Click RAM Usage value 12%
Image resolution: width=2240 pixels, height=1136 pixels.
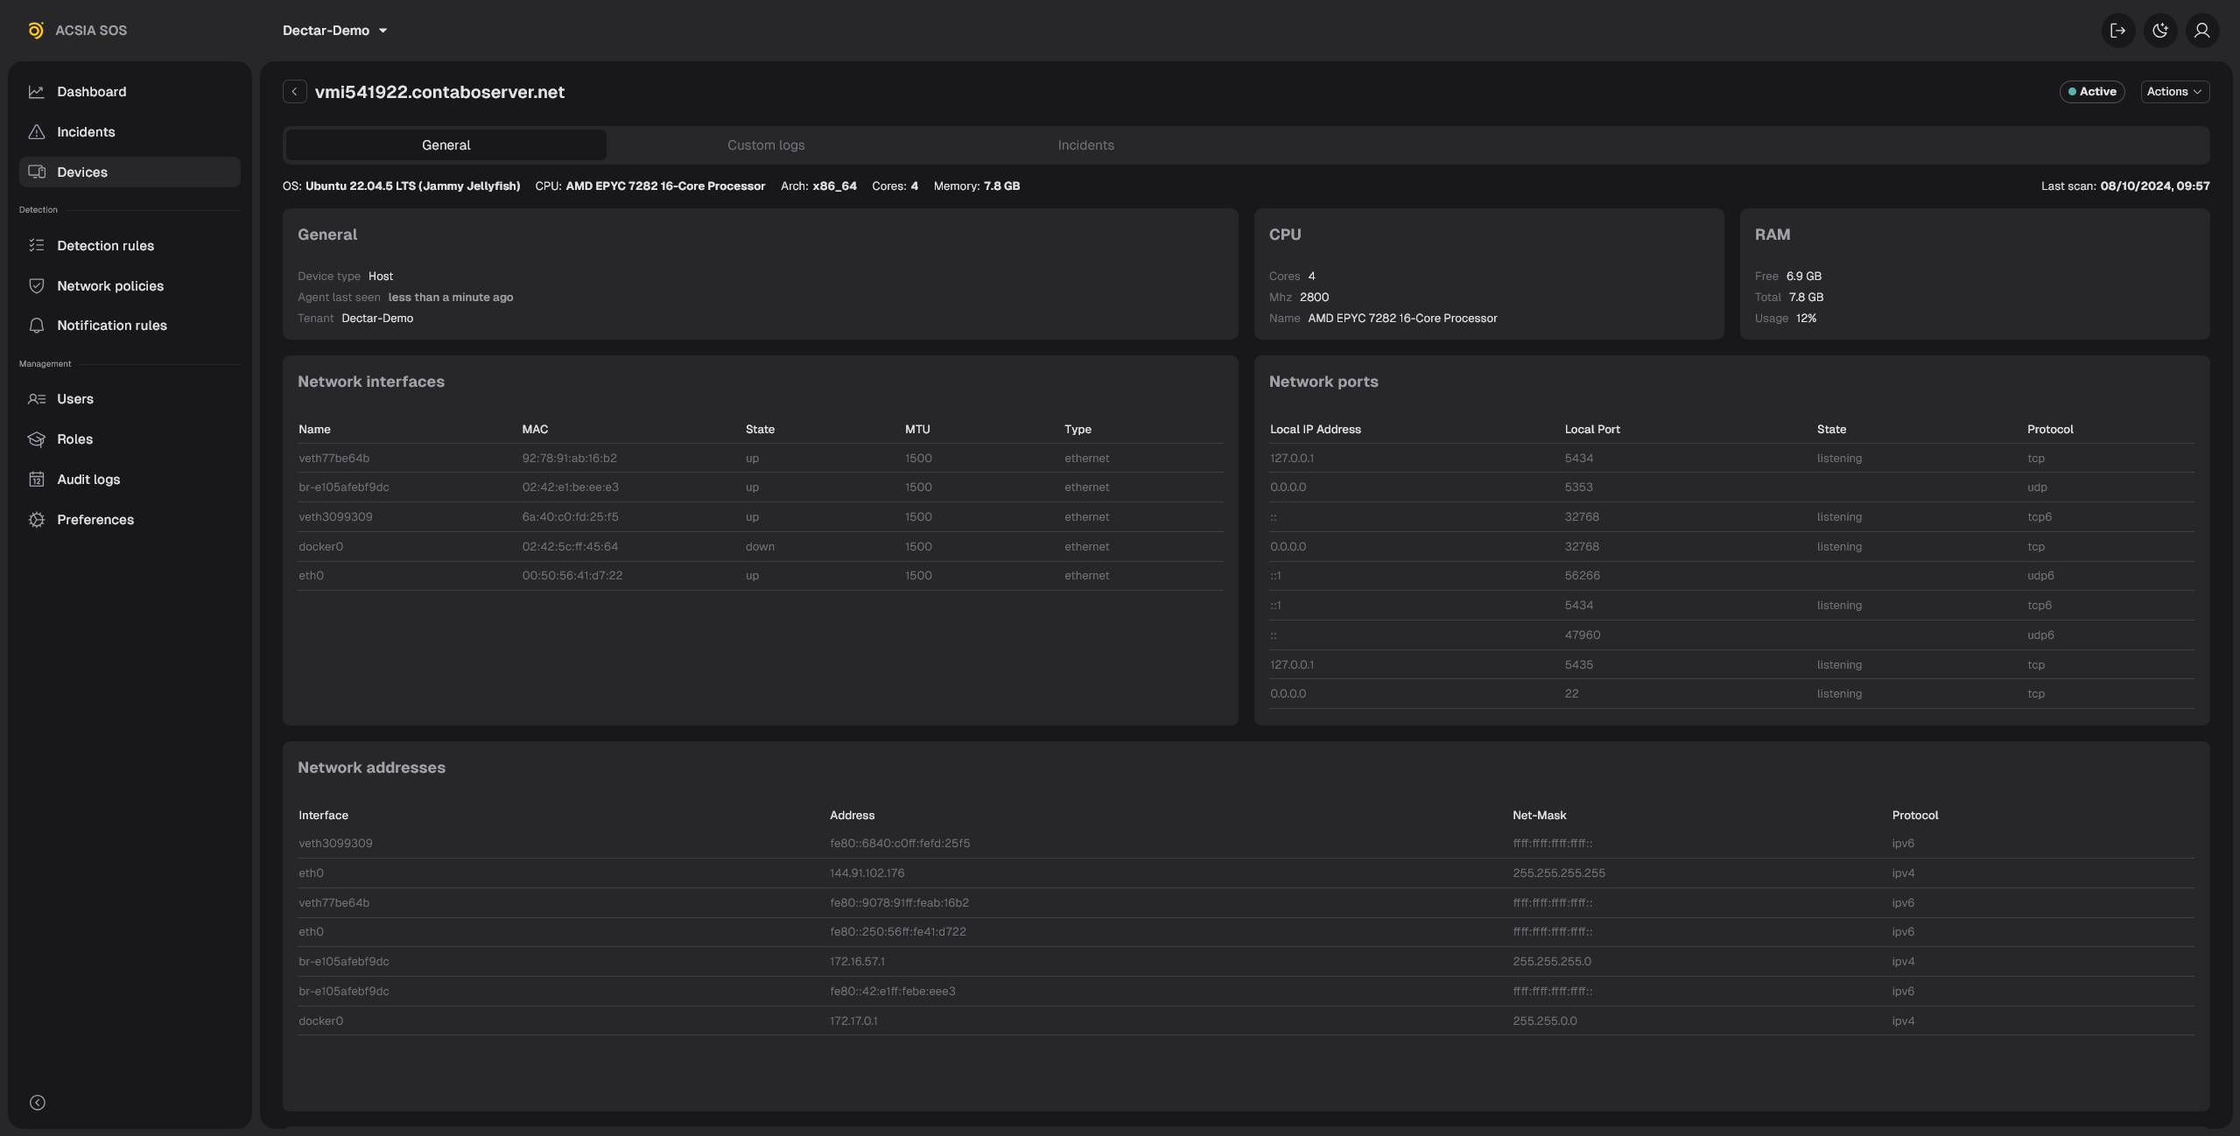[x=1806, y=319]
